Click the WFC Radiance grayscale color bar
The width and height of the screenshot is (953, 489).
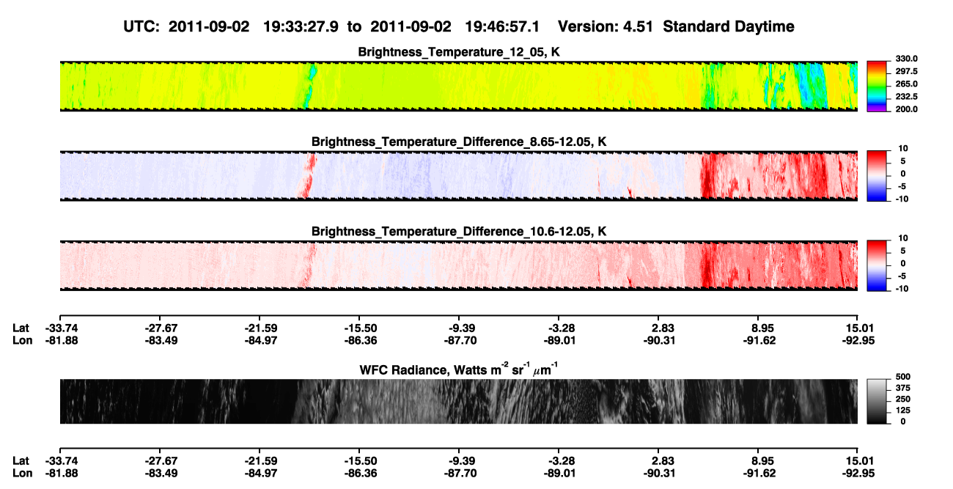[x=877, y=402]
